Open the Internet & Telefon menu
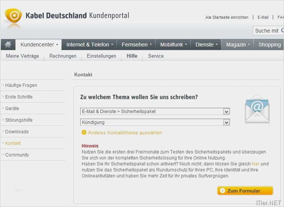Screen dimensions: 284x207 click(90, 45)
